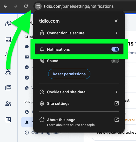
Task: Select the Account person icon settings item
Action: pos(27,112)
